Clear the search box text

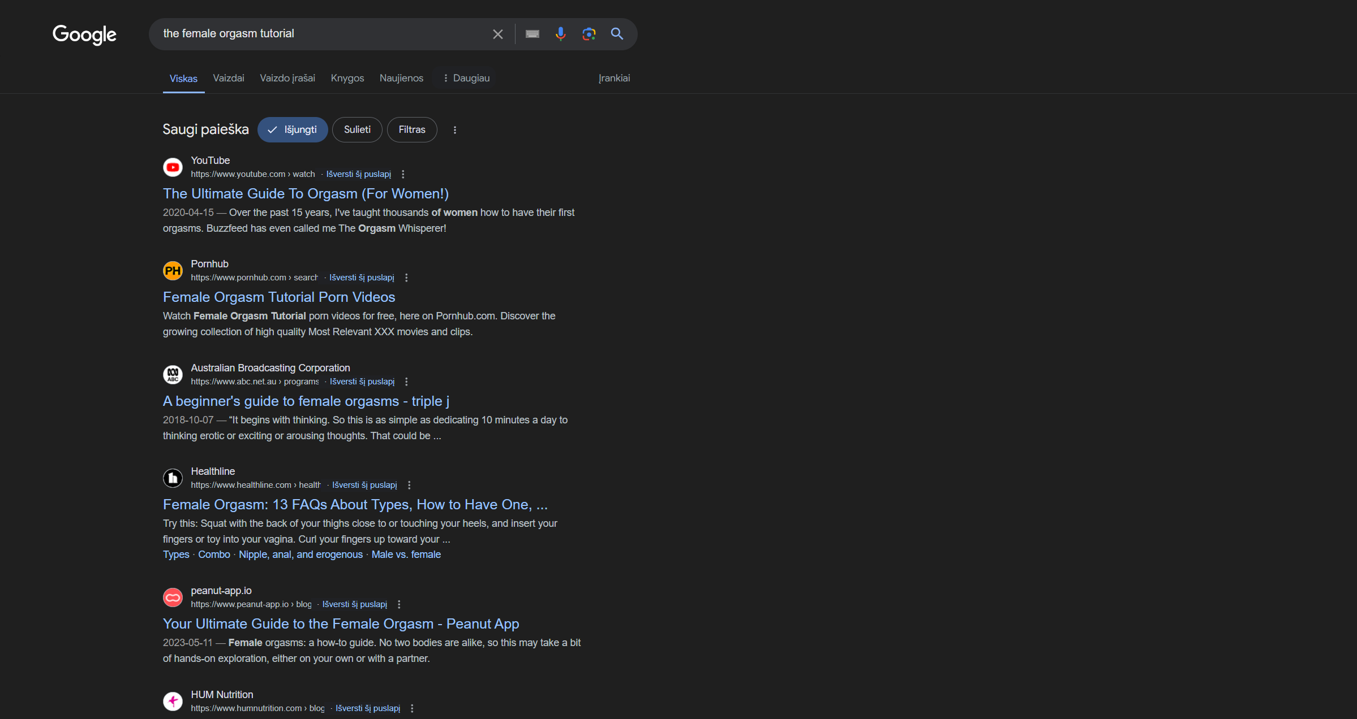[497, 34]
